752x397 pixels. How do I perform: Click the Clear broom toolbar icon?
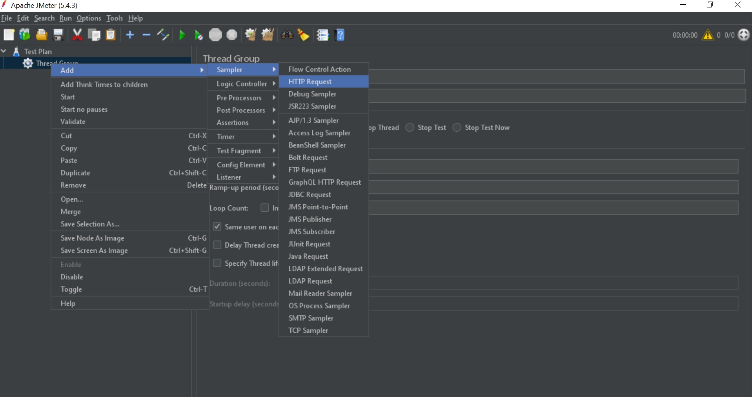point(251,35)
